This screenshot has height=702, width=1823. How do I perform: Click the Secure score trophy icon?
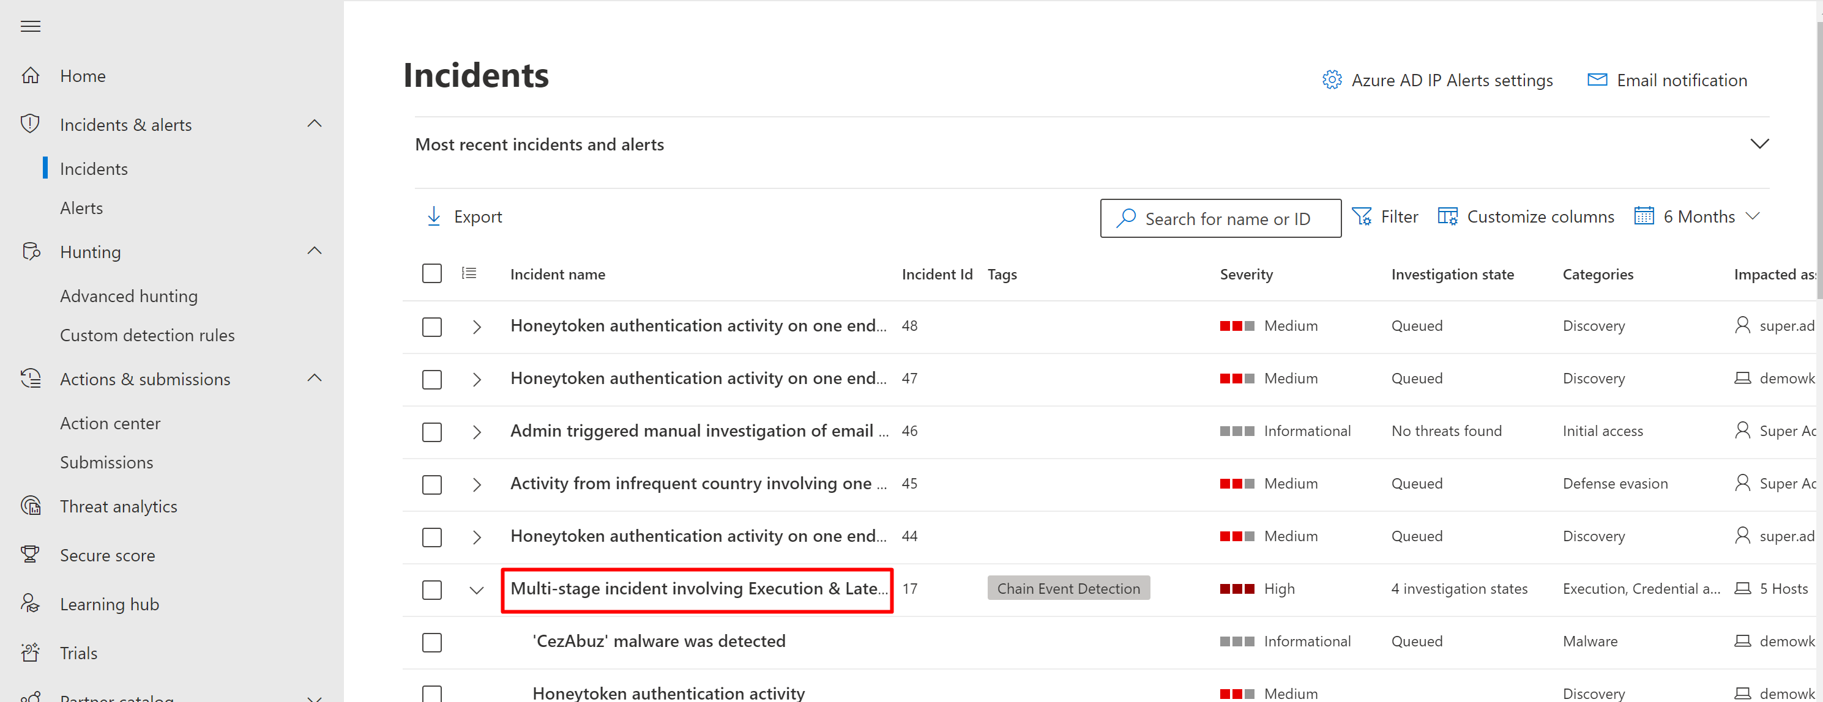pyautogui.click(x=31, y=555)
